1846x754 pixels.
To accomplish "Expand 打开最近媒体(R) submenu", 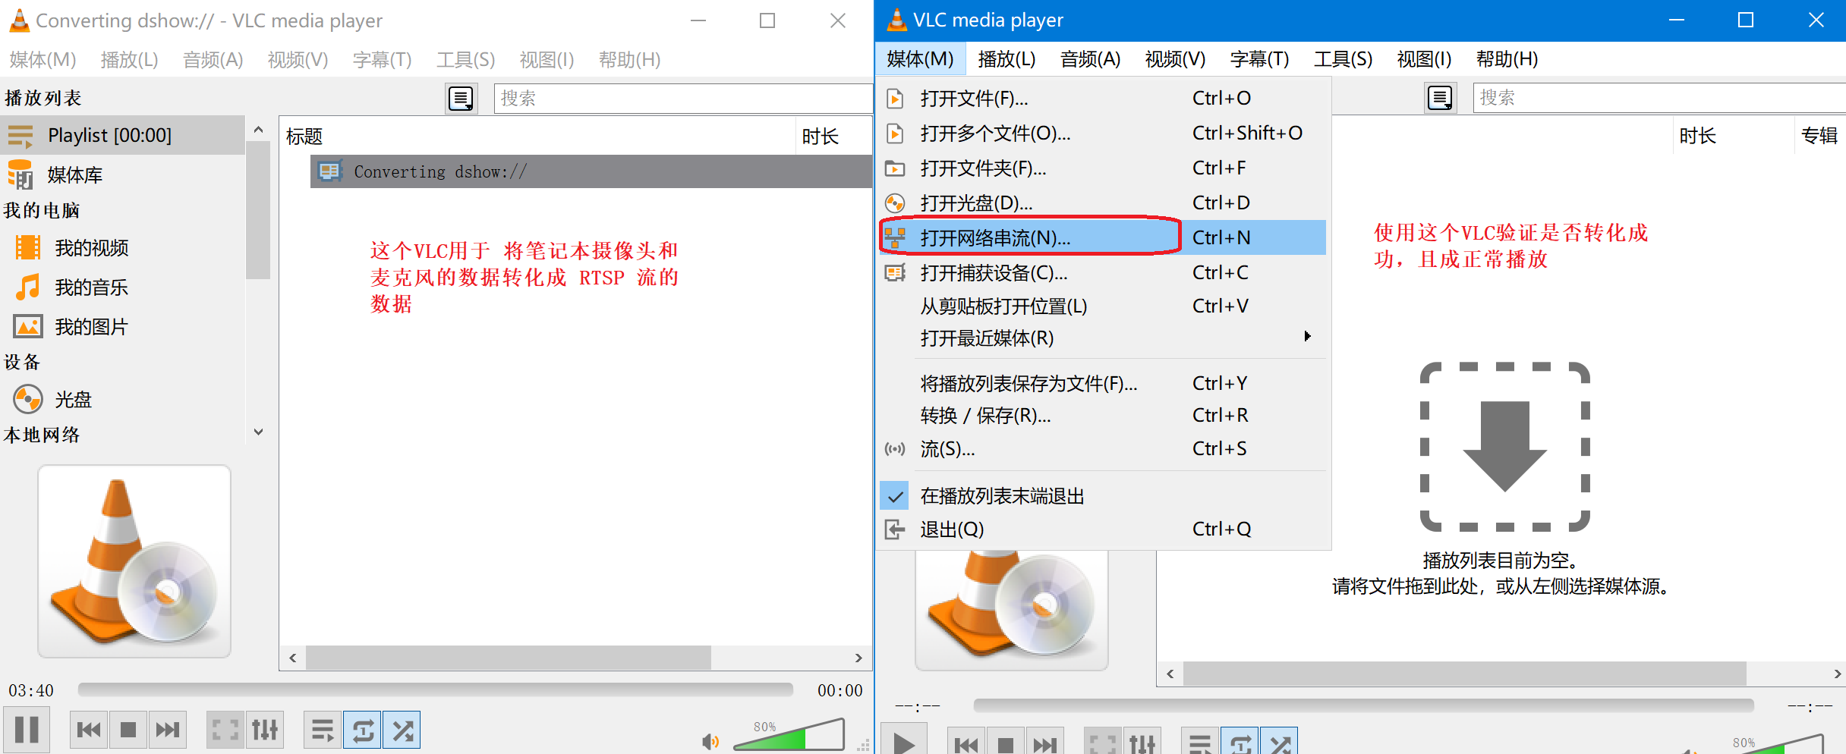I will point(1103,338).
